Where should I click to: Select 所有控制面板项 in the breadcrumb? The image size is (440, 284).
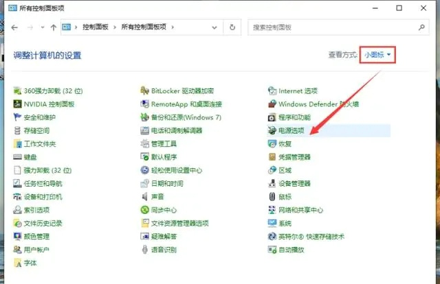click(x=144, y=27)
